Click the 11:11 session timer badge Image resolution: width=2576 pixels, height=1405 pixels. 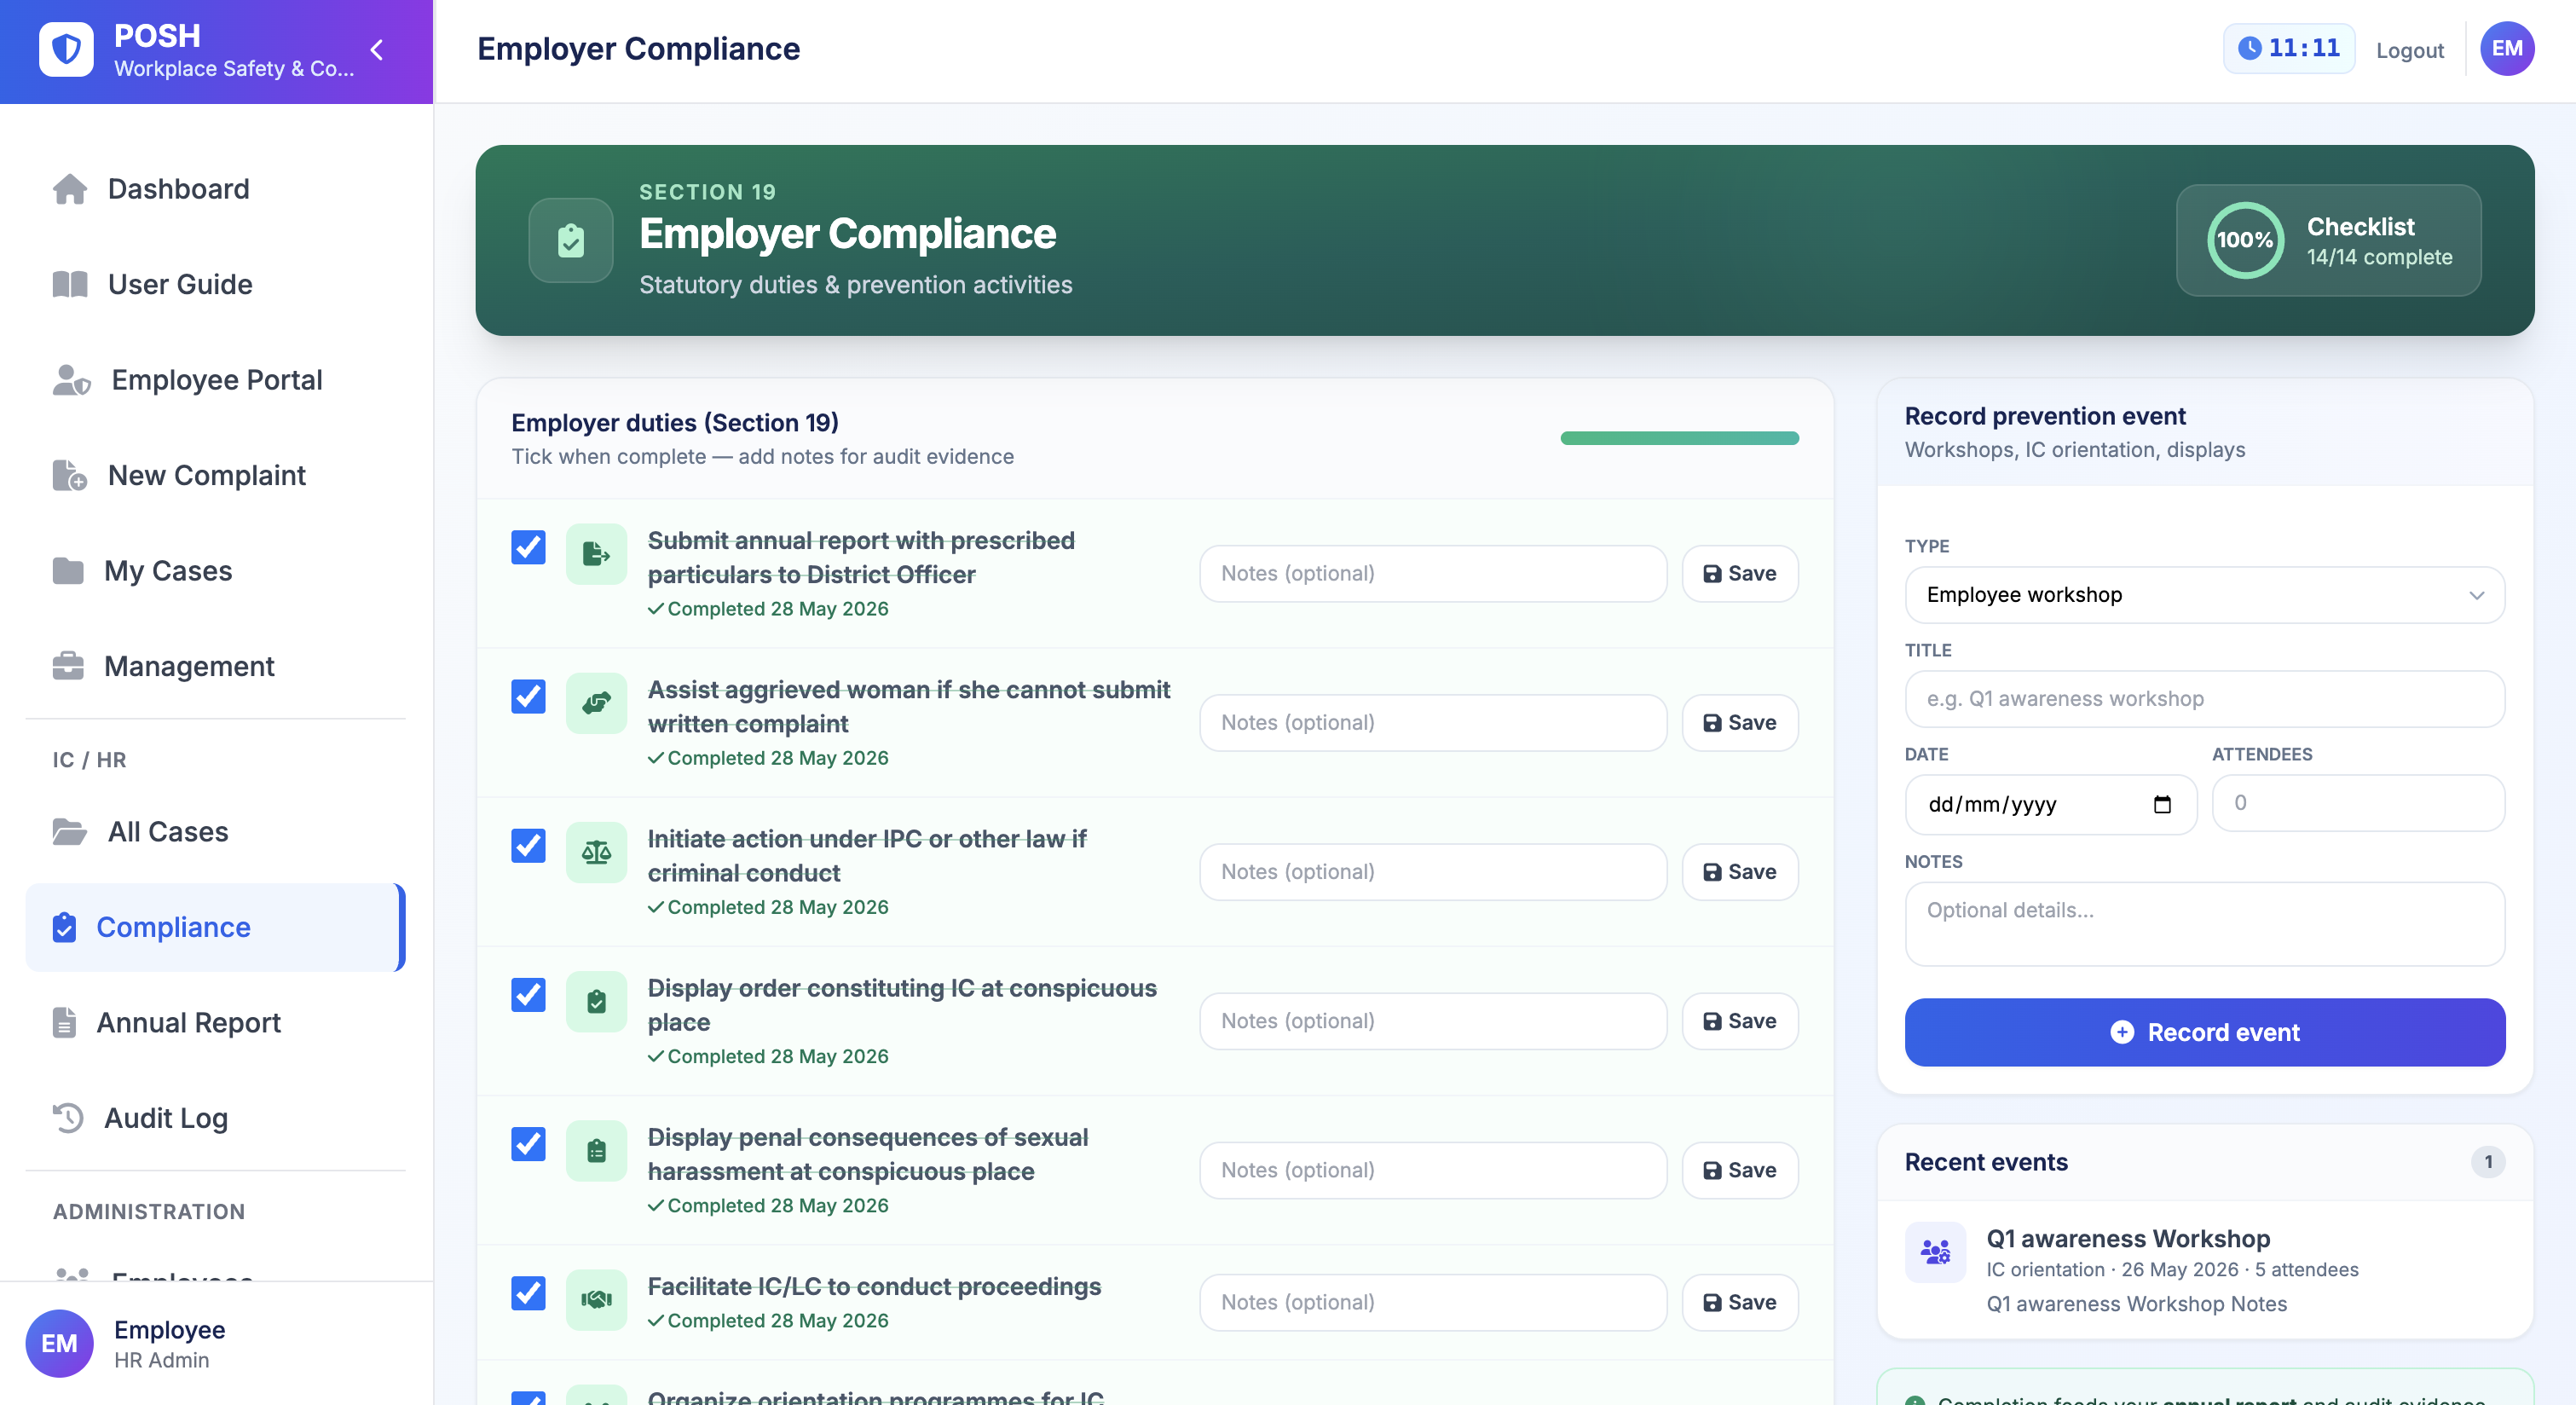coord(2288,48)
